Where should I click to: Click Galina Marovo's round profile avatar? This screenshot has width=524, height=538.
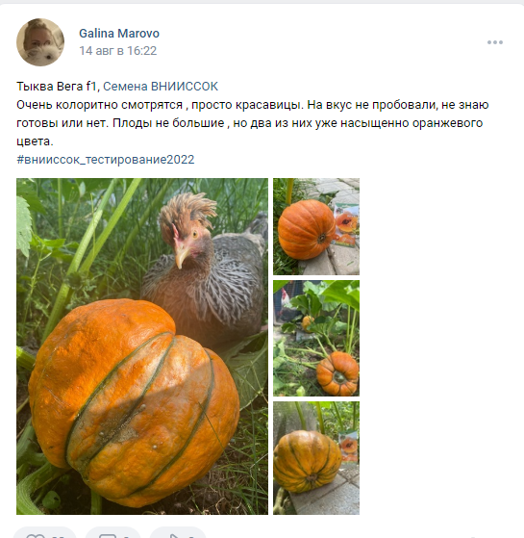click(40, 42)
